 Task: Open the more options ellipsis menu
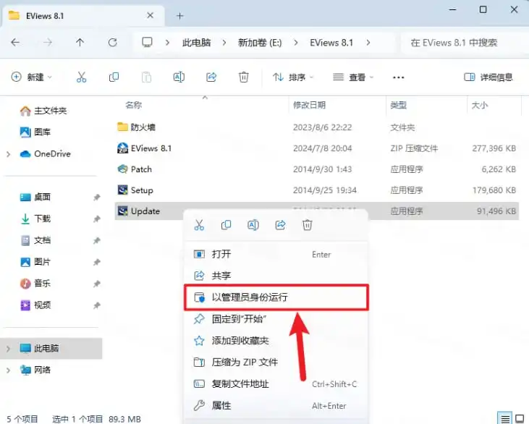399,77
